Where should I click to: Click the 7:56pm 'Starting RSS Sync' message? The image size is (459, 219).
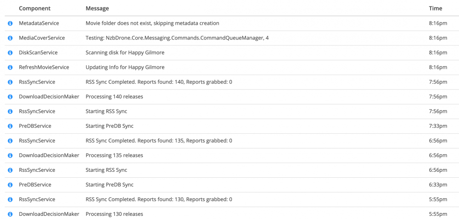pos(106,111)
